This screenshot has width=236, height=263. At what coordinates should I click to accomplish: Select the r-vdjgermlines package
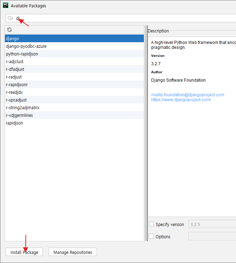[x=74, y=115]
